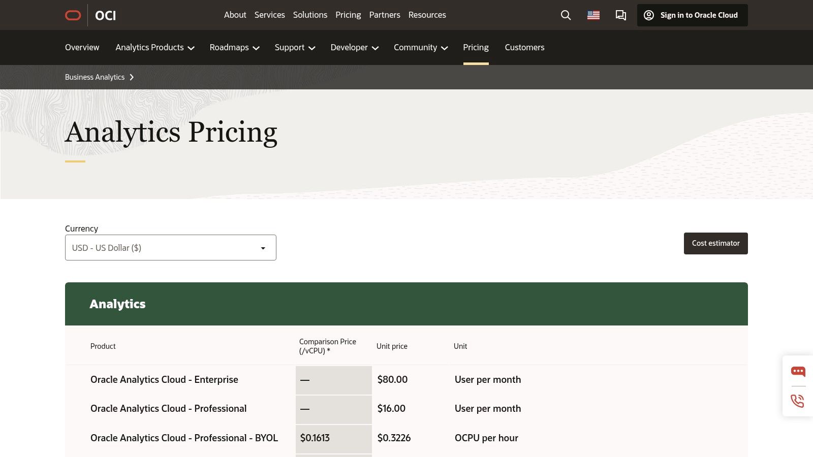813x457 pixels.
Task: Expand the Analytics Products menu
Action: [154, 47]
